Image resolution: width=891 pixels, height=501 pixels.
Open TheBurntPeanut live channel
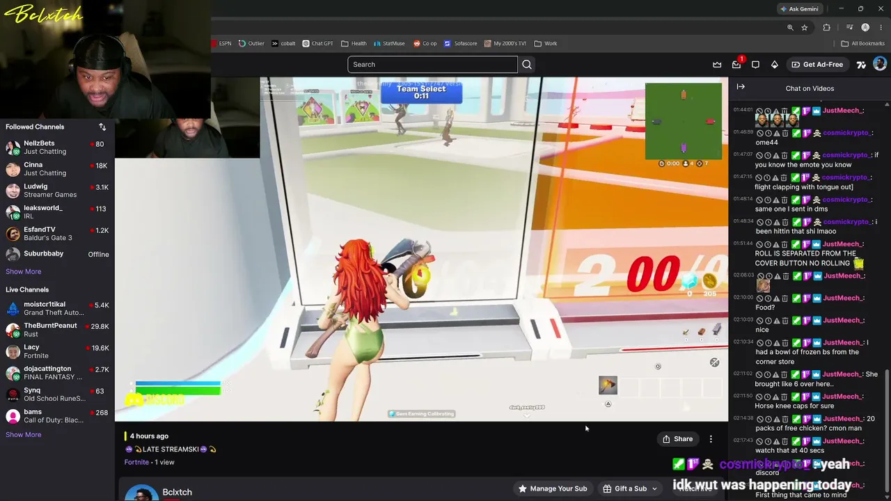[x=57, y=330]
